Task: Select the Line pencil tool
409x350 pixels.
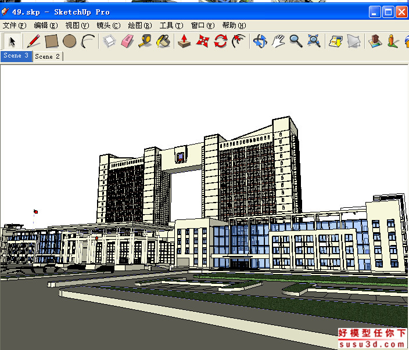Action: pyautogui.click(x=33, y=41)
